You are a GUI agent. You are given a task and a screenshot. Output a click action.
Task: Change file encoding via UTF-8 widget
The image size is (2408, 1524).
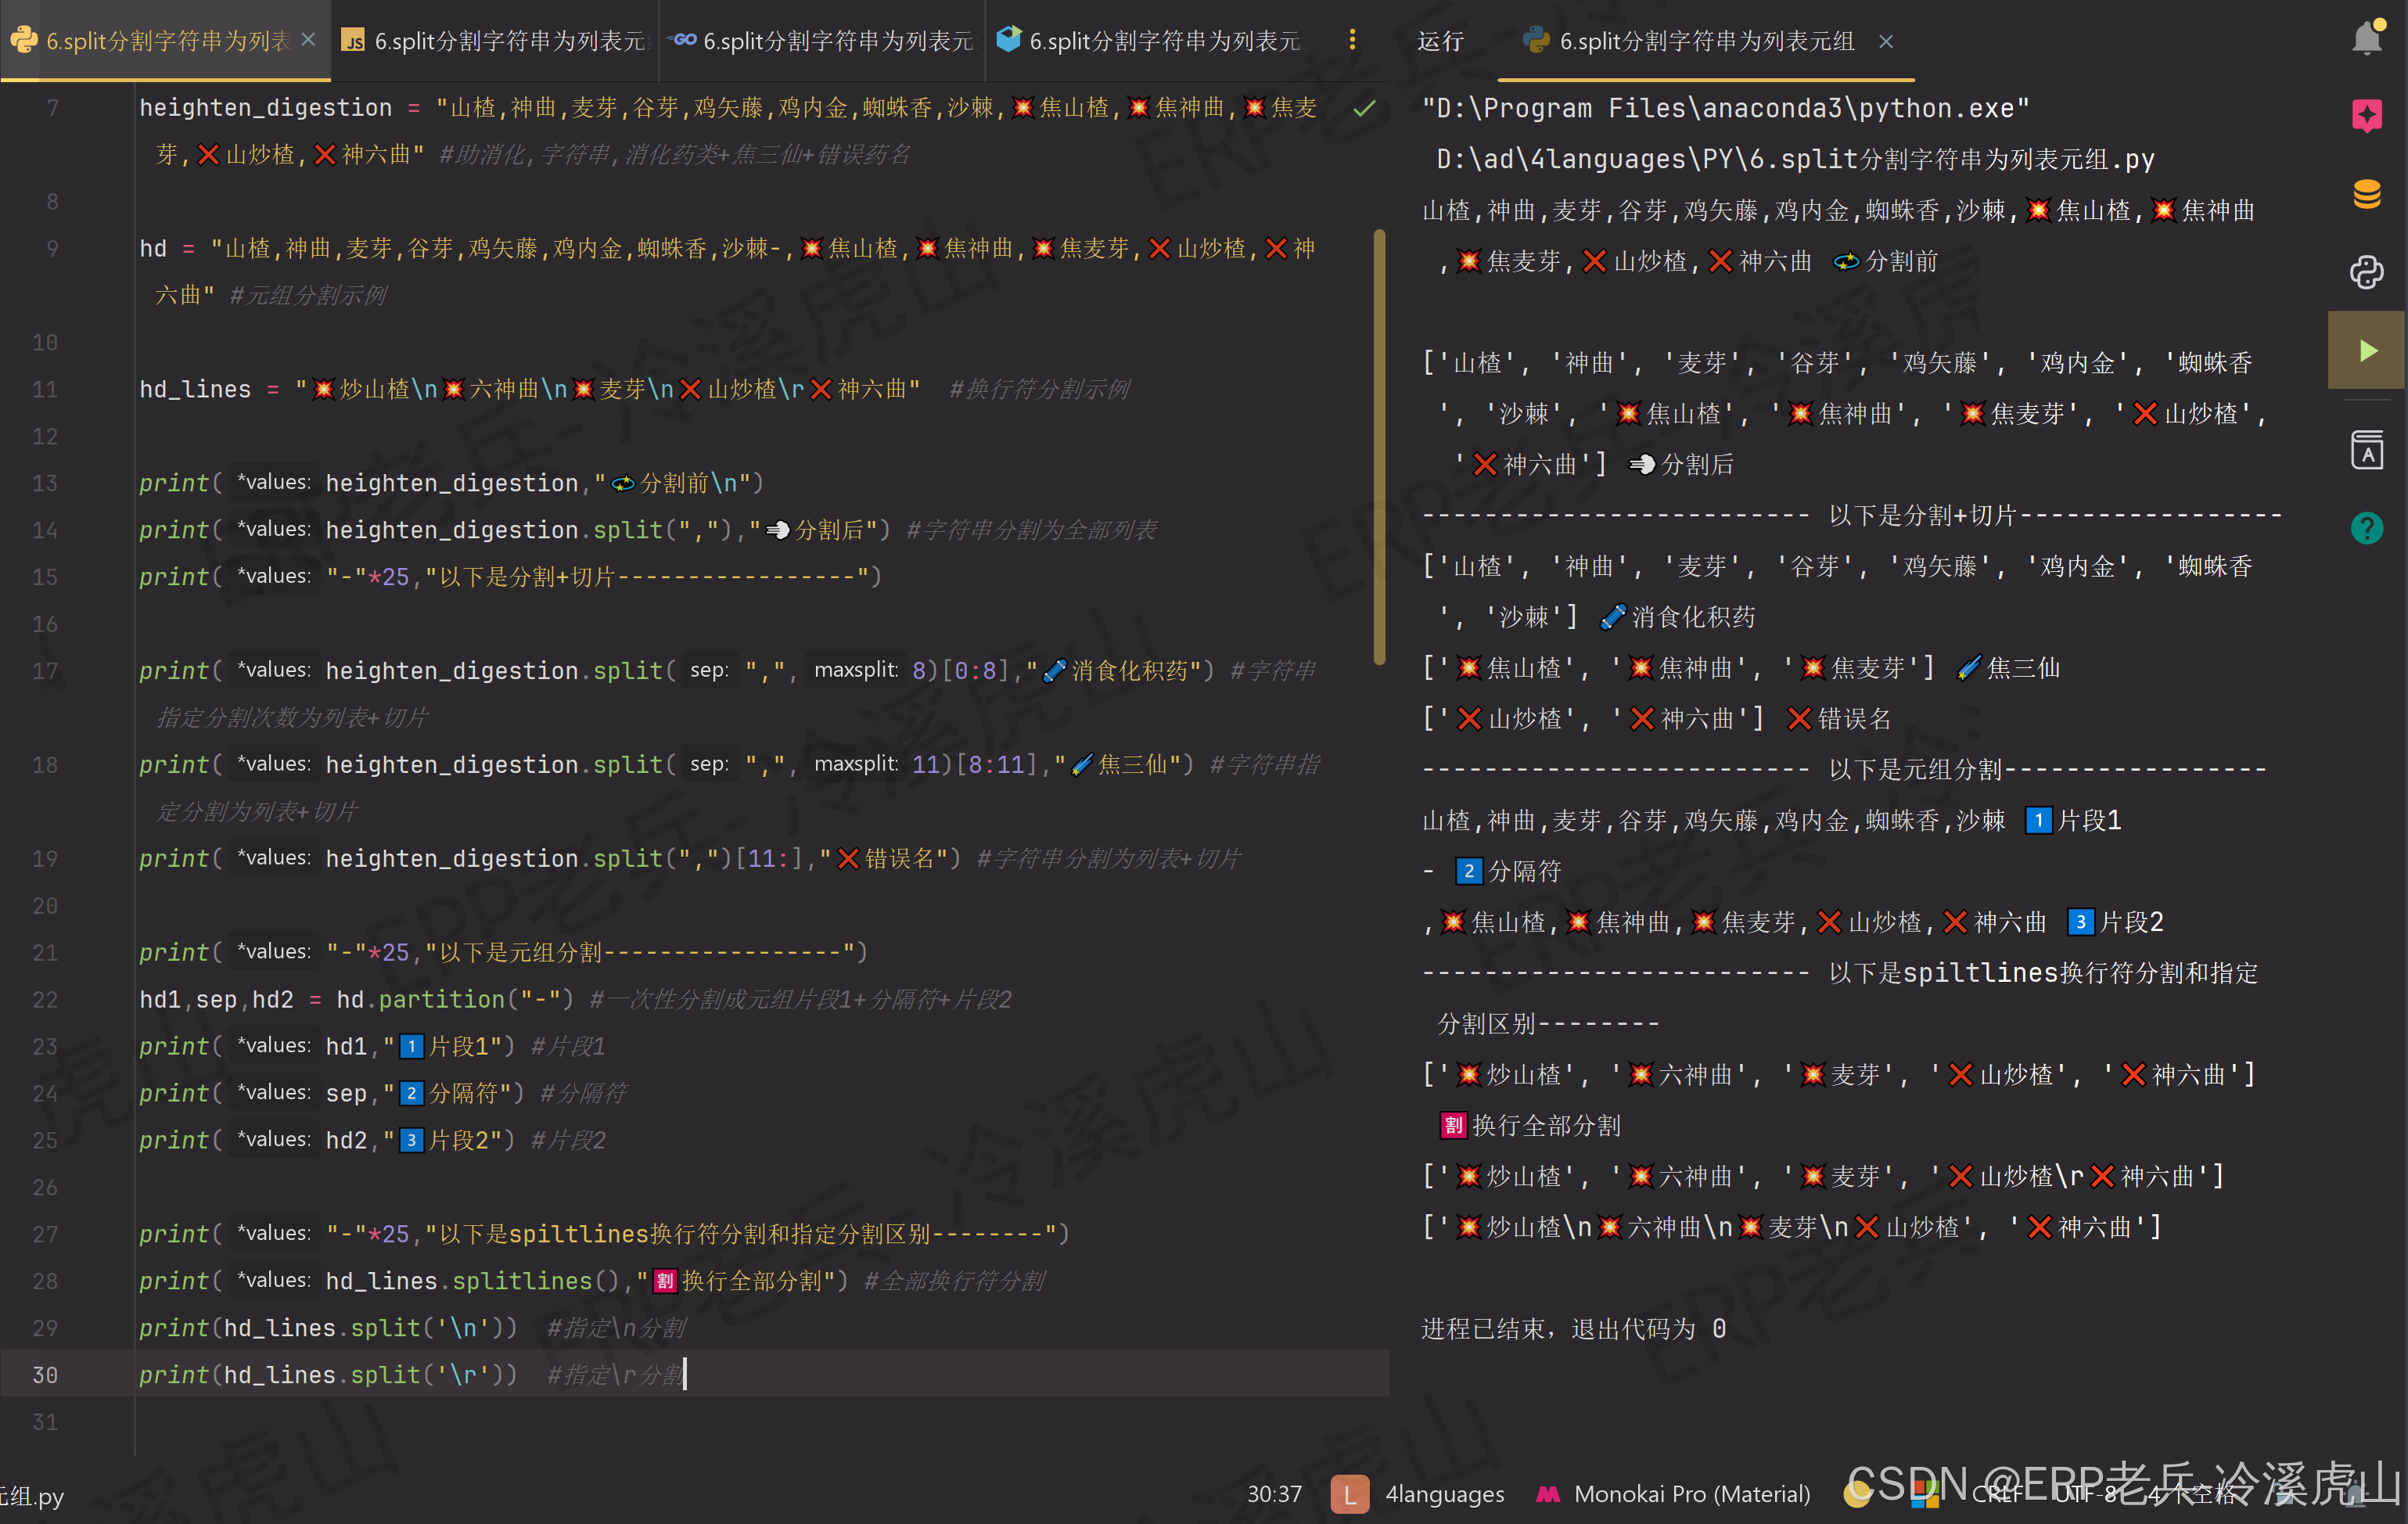click(x=2085, y=1494)
